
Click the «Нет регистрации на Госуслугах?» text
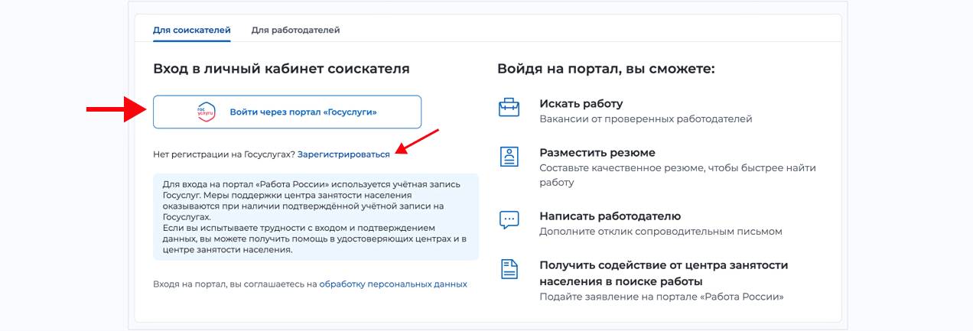pyautogui.click(x=223, y=154)
